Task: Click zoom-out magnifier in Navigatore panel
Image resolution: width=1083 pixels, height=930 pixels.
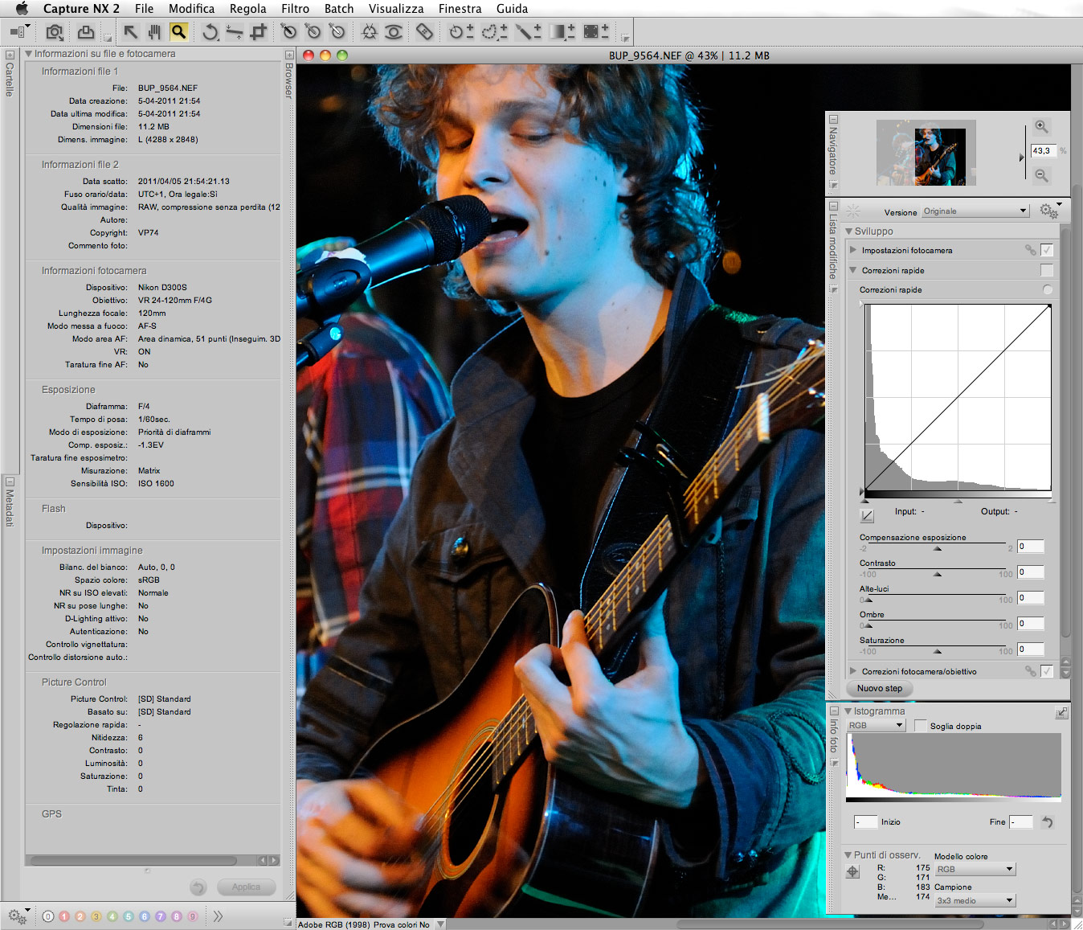Action: 1040,174
